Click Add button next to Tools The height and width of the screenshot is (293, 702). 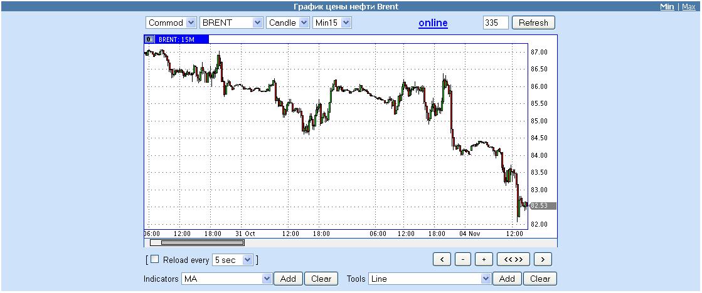(507, 279)
